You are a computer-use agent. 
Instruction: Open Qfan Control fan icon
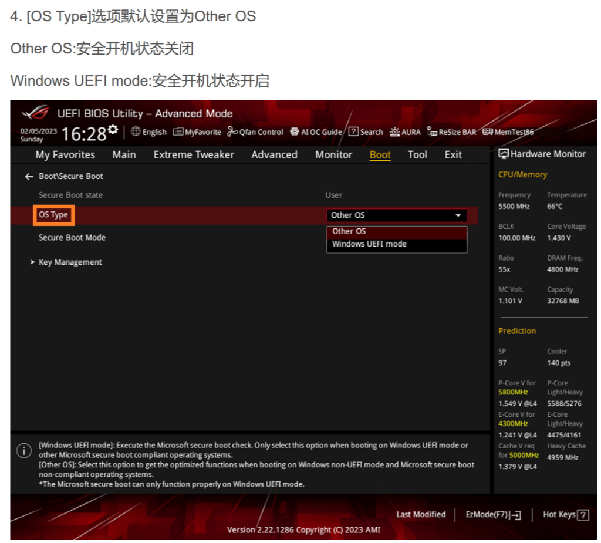[232, 131]
